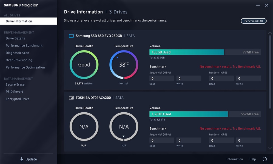This screenshot has width=273, height=164.
Task: Click the refresh icon in bottom bar
Action: pyautogui.click(x=265, y=159)
